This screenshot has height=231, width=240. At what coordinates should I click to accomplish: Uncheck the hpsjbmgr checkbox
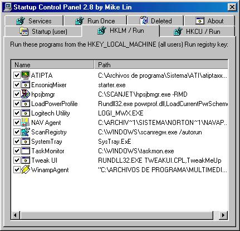(17, 94)
